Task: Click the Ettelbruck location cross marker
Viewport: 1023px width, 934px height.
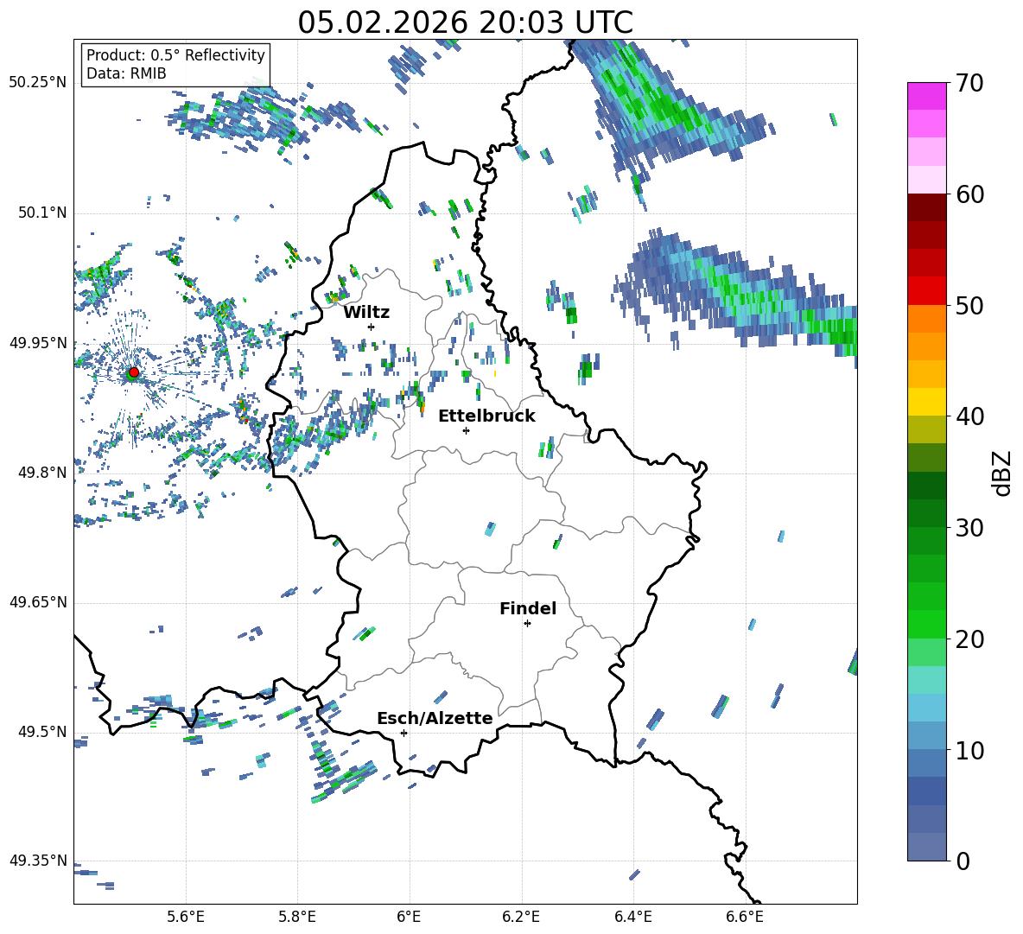Action: (466, 430)
